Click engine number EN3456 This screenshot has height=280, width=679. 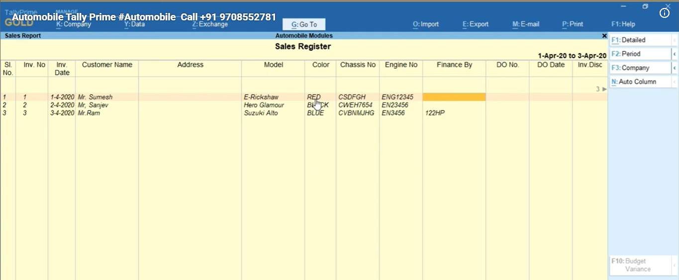coord(393,113)
